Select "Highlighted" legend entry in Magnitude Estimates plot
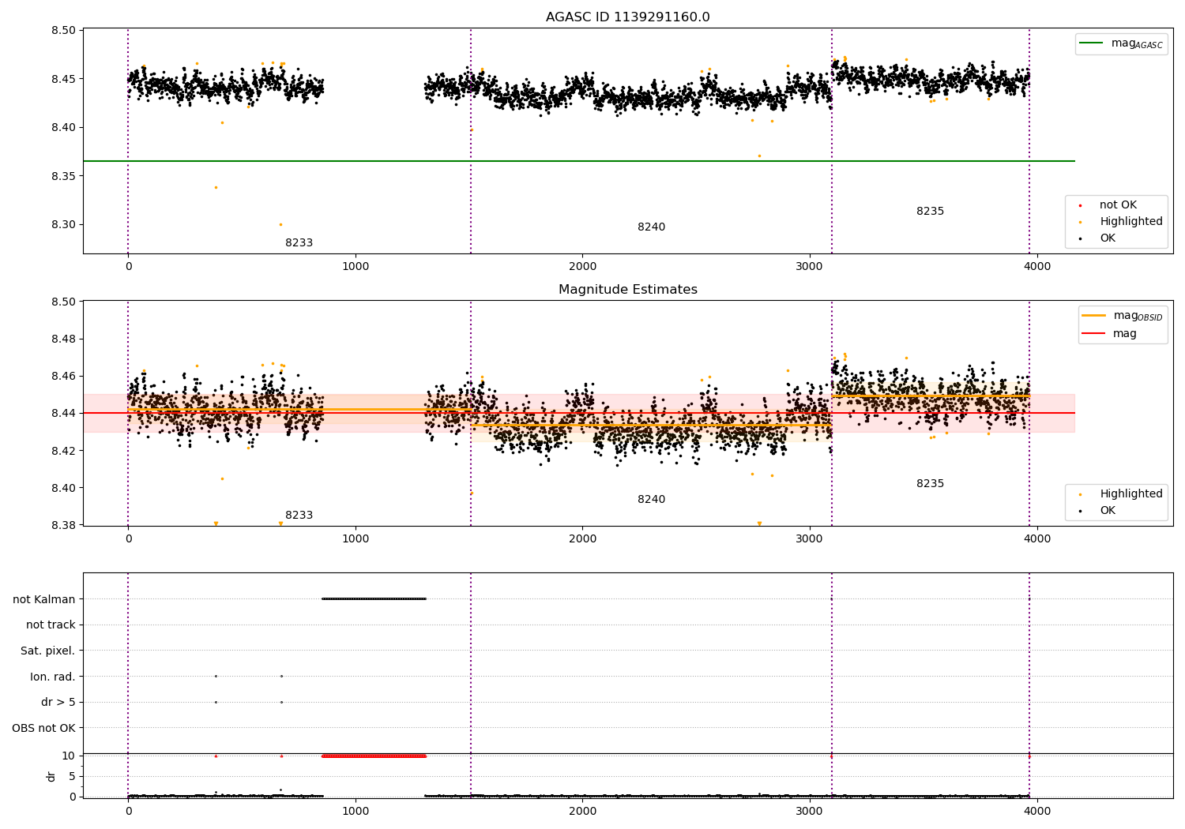Screen dimensions: 1185x829 [x=1131, y=494]
